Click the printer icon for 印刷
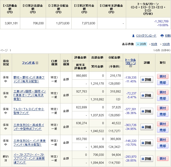Screen dimensions: 171x167 [162, 36]
